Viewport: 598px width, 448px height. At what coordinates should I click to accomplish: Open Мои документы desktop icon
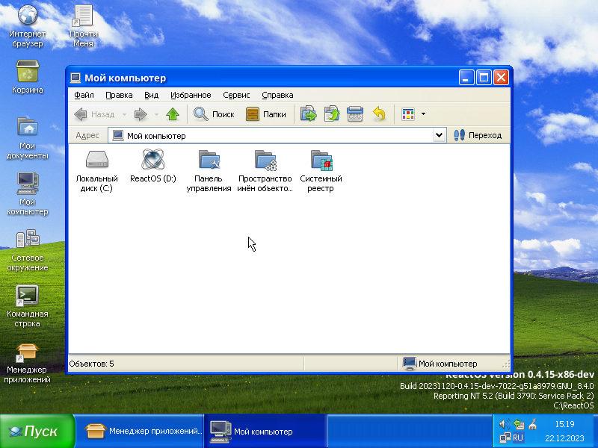pyautogui.click(x=28, y=138)
